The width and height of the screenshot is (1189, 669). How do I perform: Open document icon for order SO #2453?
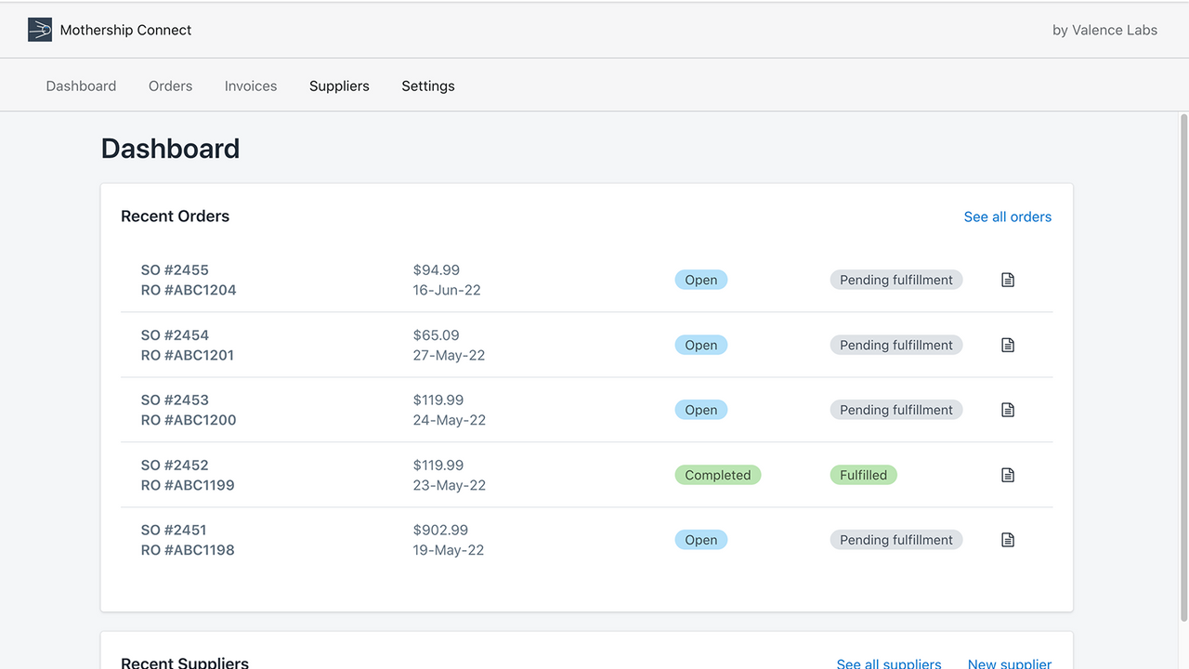[x=1008, y=410]
